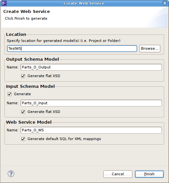169x183 pixels.
Task: Click the 'Specify location for generated model(s)' text
Action: tap(63, 41)
